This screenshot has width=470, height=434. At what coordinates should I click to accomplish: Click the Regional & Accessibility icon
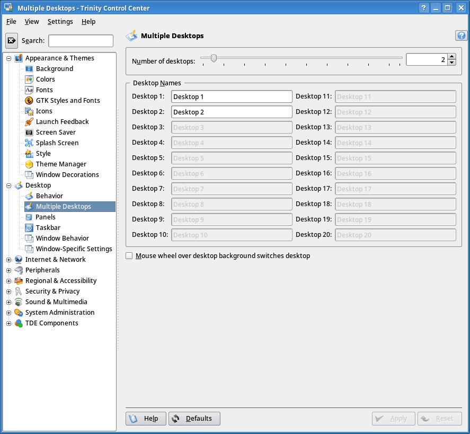coord(19,281)
